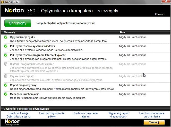Select Pliki tymczasowe programu Internet Explorer title

[38, 55]
